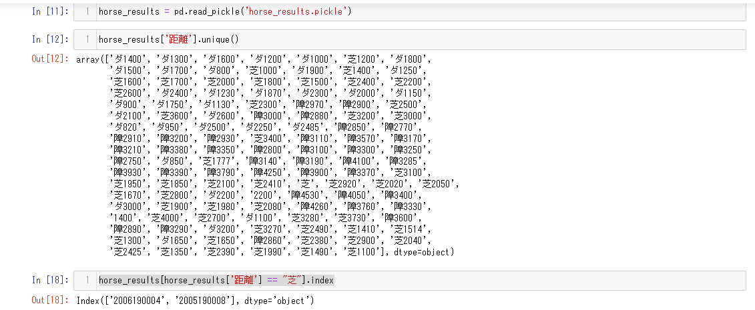Click the .index attribute in cell 18
This screenshot has height=310, width=755.
320,280
